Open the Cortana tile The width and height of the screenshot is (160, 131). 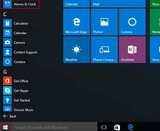click(132, 22)
